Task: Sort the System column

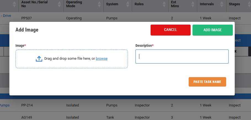Action: tap(127, 4)
